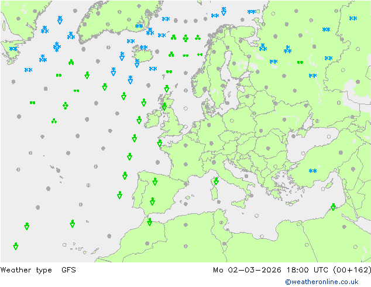Click the shower symbol off Portugal's coast

pyautogui.click(x=120, y=195)
